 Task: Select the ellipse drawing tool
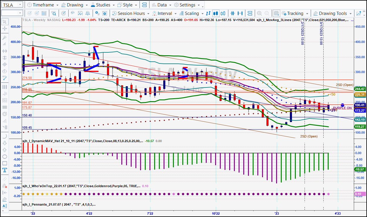pyautogui.click(x=5, y=157)
